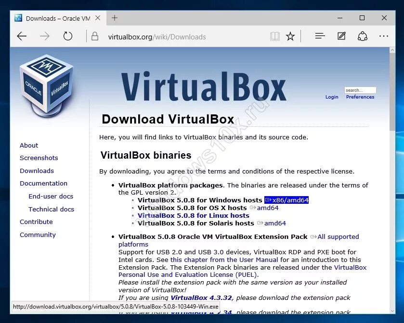The height and width of the screenshot is (323, 404).
Task: Download Windows hosts x86/amd64 link
Action: pyautogui.click(x=287, y=200)
